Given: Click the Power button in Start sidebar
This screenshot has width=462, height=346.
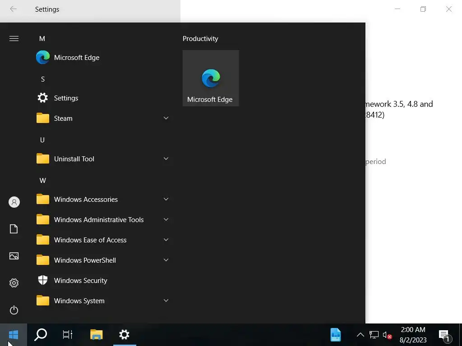Looking at the screenshot, I should 14,310.
